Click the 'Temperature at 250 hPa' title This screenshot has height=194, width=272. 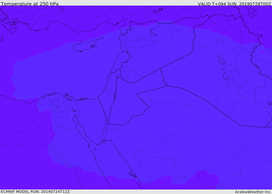[x=30, y=4]
